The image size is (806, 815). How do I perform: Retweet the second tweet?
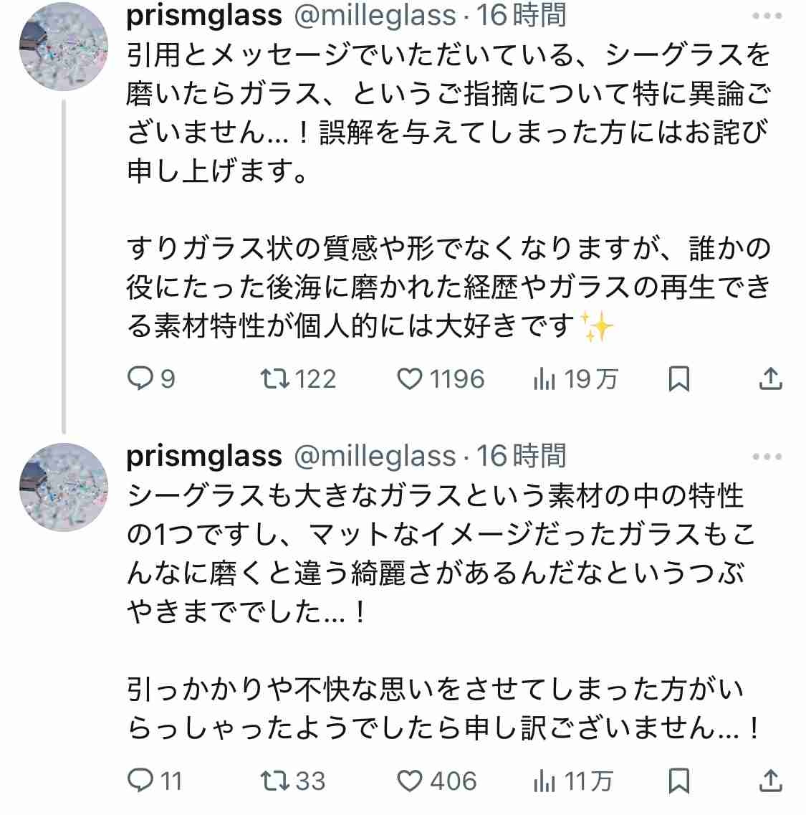tap(275, 781)
